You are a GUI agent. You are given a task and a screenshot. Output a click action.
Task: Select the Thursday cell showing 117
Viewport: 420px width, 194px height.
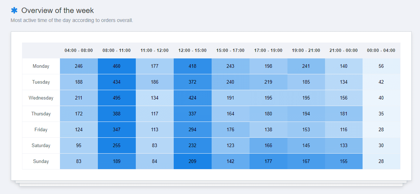click(155, 114)
